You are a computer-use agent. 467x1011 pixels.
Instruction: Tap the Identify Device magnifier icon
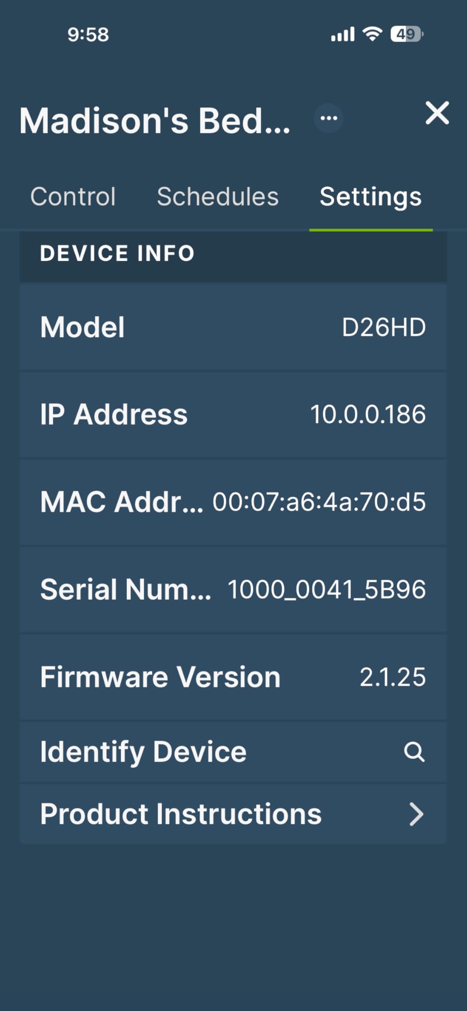tap(414, 752)
